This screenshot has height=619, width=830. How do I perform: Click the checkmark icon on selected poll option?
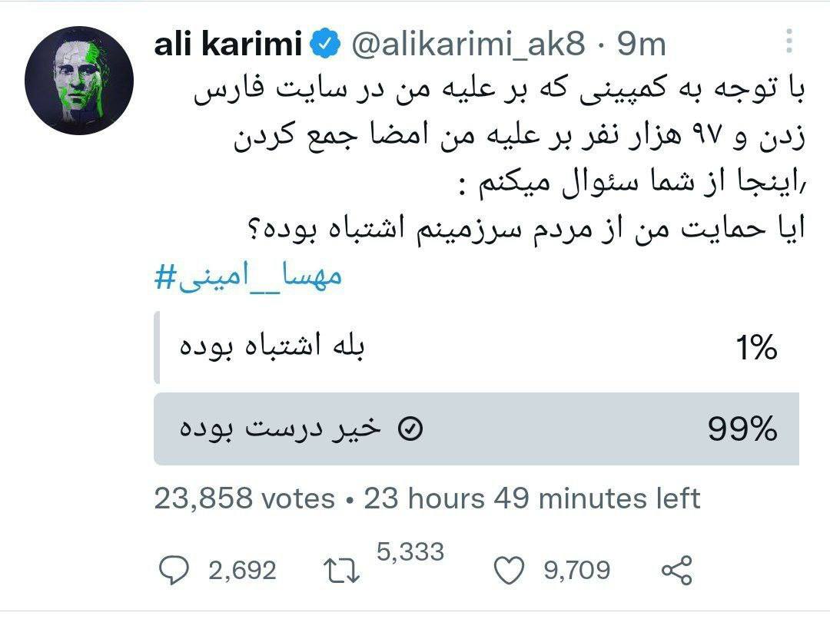[x=410, y=429]
